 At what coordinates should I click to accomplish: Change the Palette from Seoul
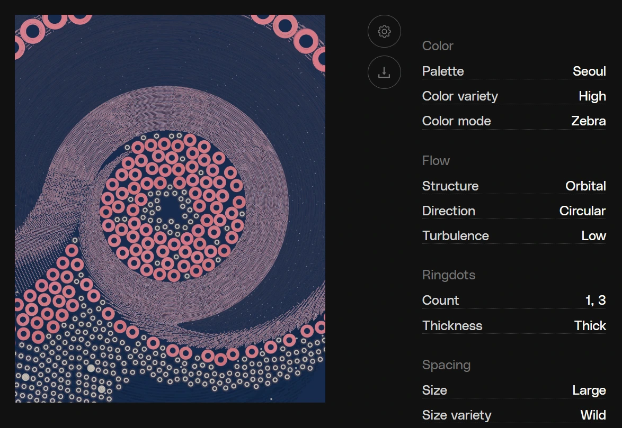[x=514, y=71]
